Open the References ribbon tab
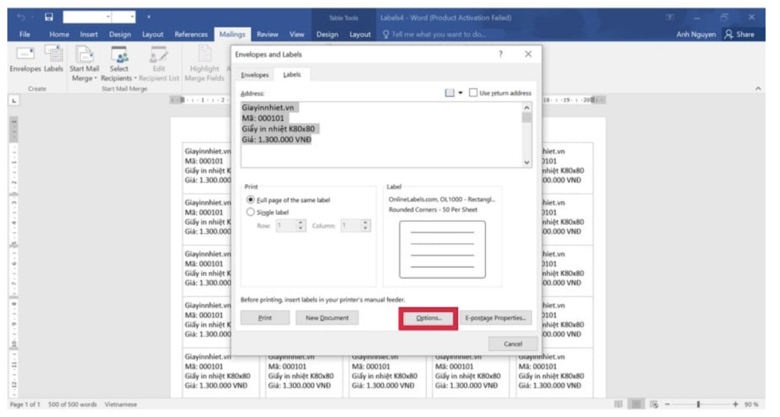Image resolution: width=780 pixels, height=417 pixels. (x=191, y=35)
